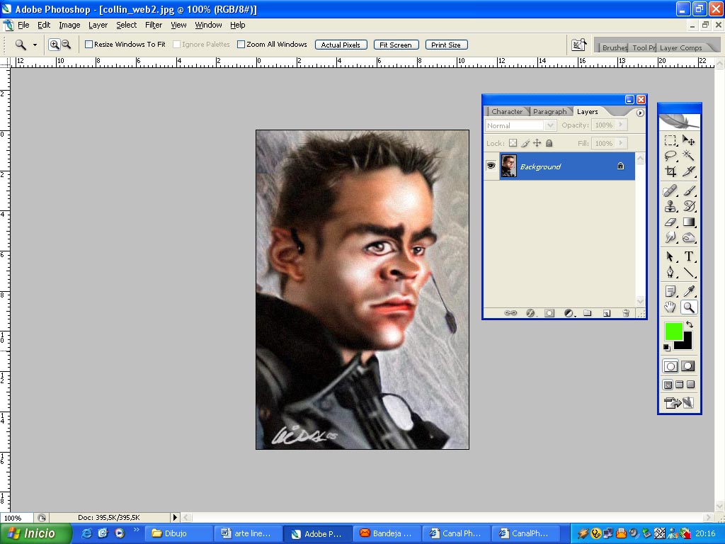This screenshot has width=725, height=544.
Task: Open the Image menu
Action: (x=69, y=25)
